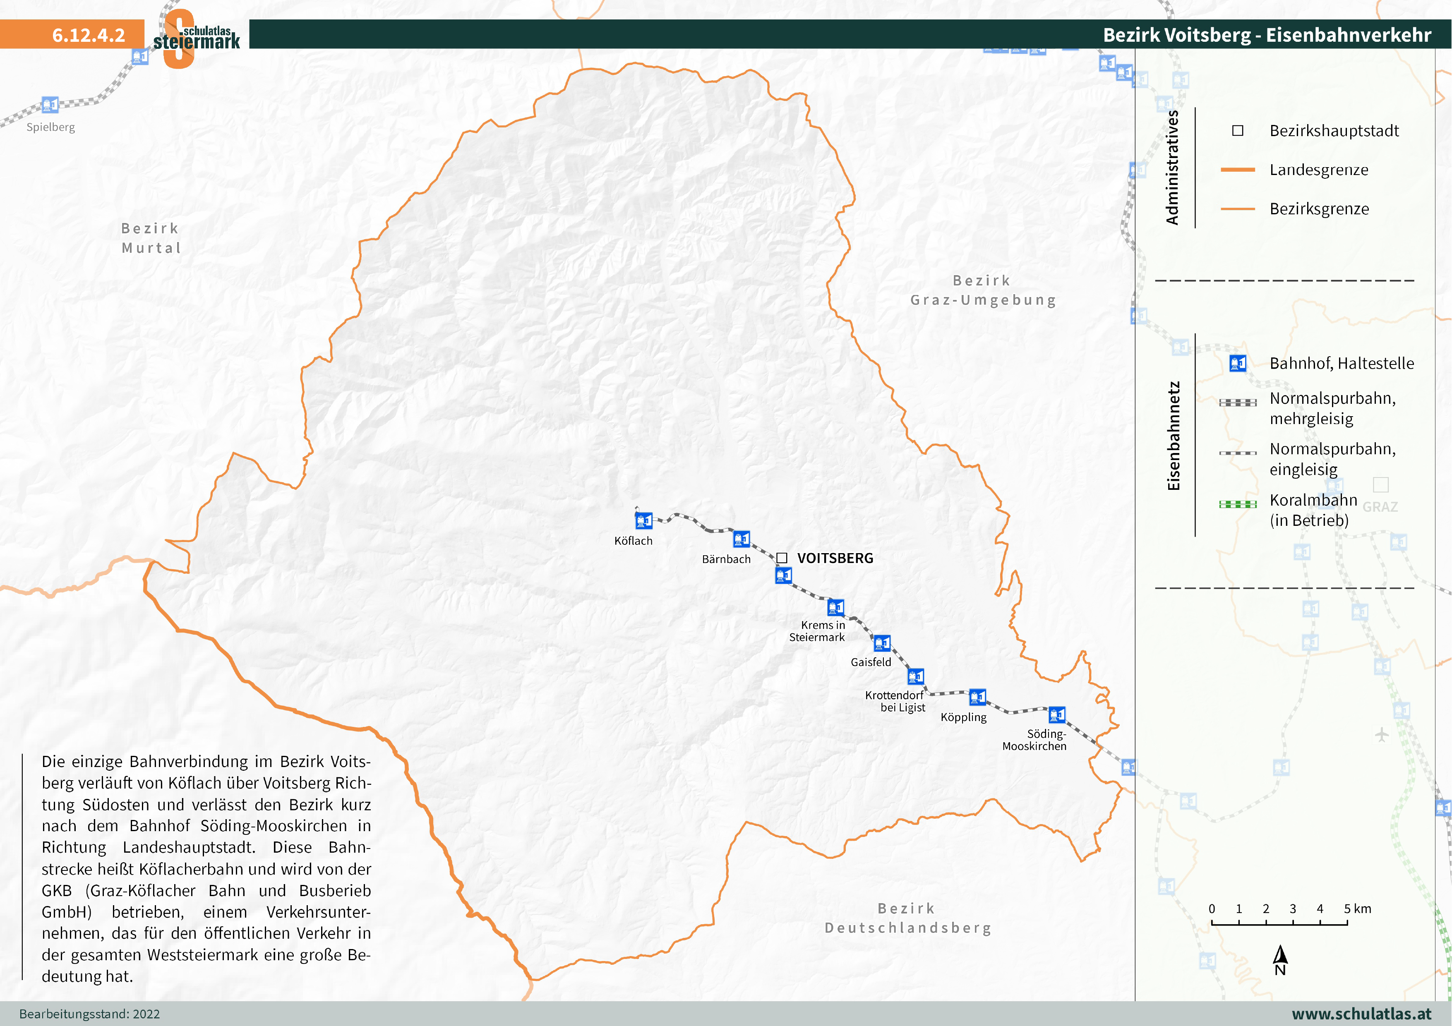Click the Voitsberg district capital square marker
Image resolution: width=1452 pixels, height=1026 pixels.
coord(782,558)
